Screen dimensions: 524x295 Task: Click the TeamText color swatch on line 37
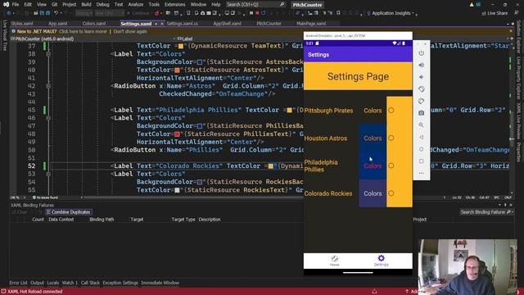[x=181, y=46]
